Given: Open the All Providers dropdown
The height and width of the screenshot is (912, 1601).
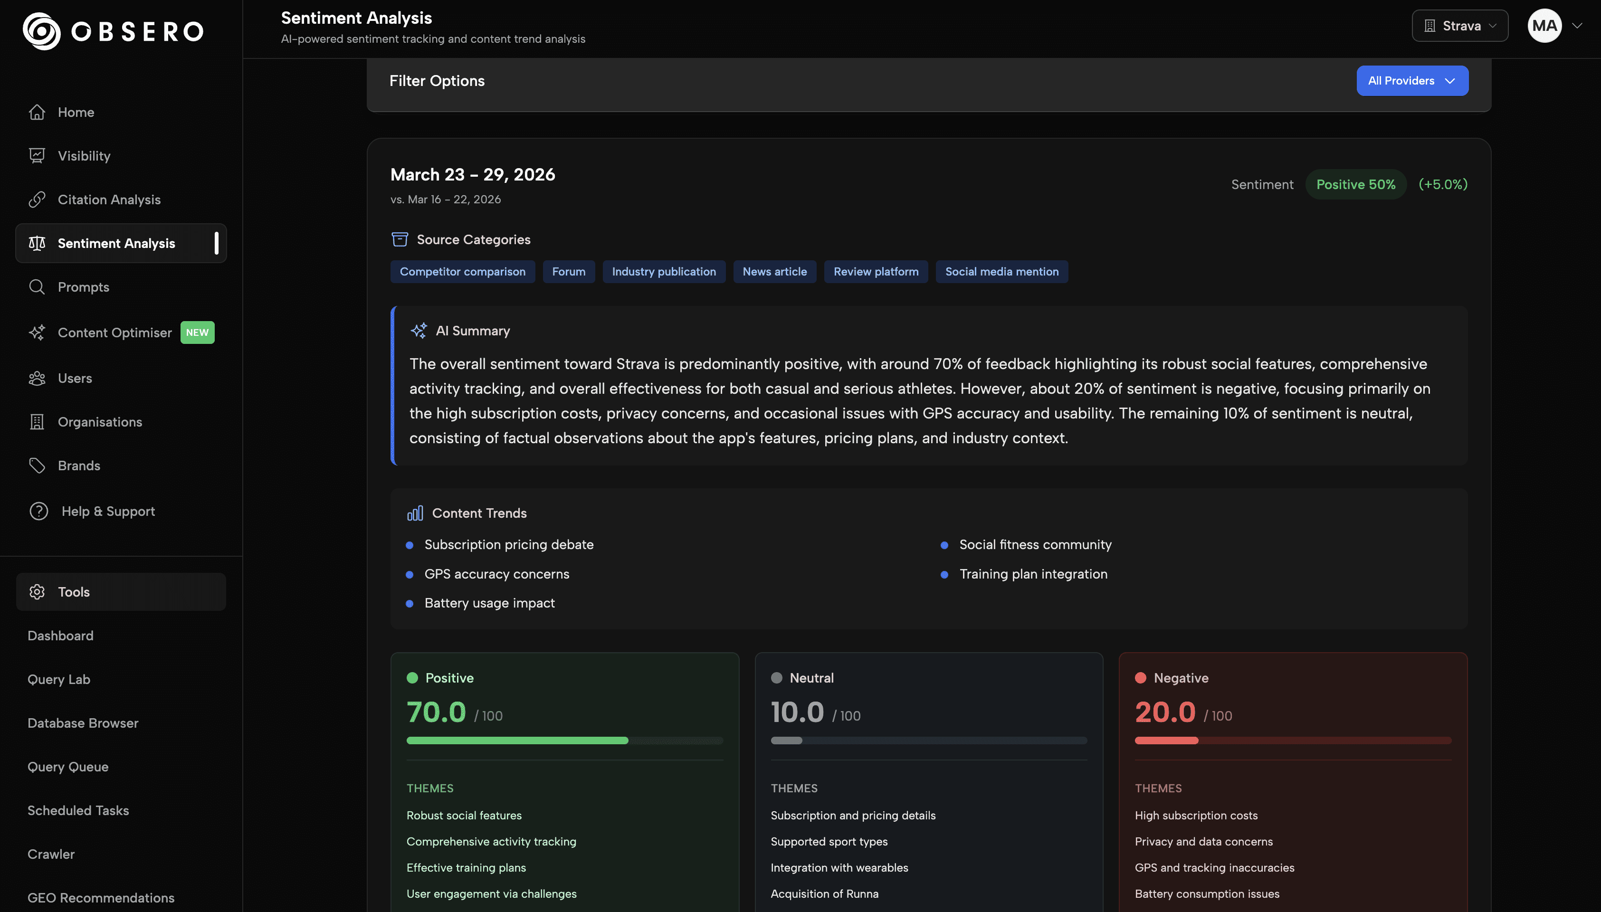Looking at the screenshot, I should [x=1412, y=81].
